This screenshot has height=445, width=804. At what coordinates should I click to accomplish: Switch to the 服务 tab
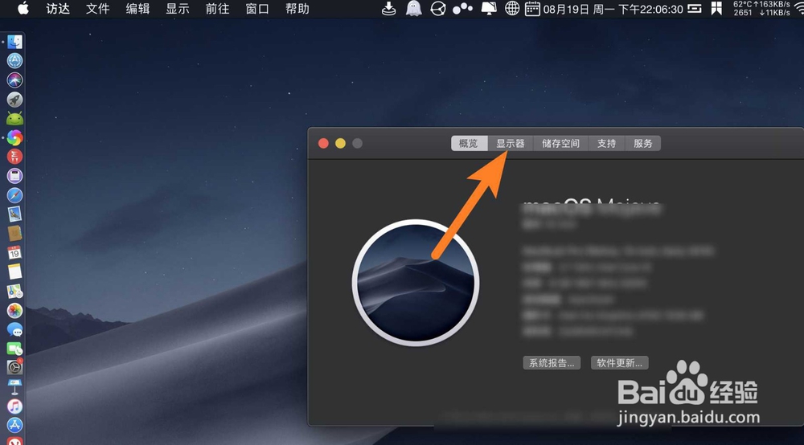pos(643,144)
